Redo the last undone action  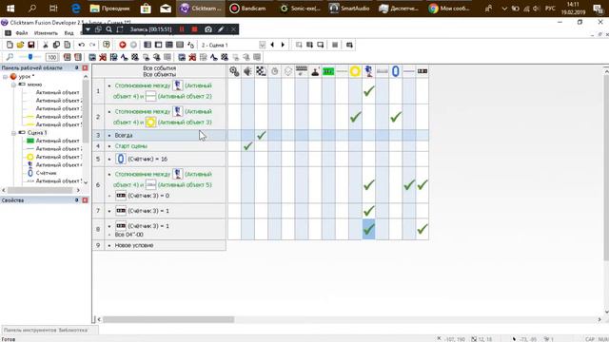click(x=92, y=45)
